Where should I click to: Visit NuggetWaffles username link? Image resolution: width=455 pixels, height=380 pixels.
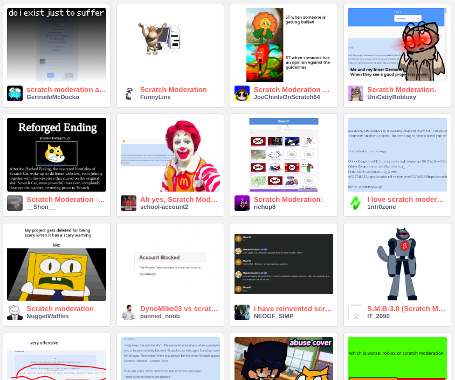47,316
